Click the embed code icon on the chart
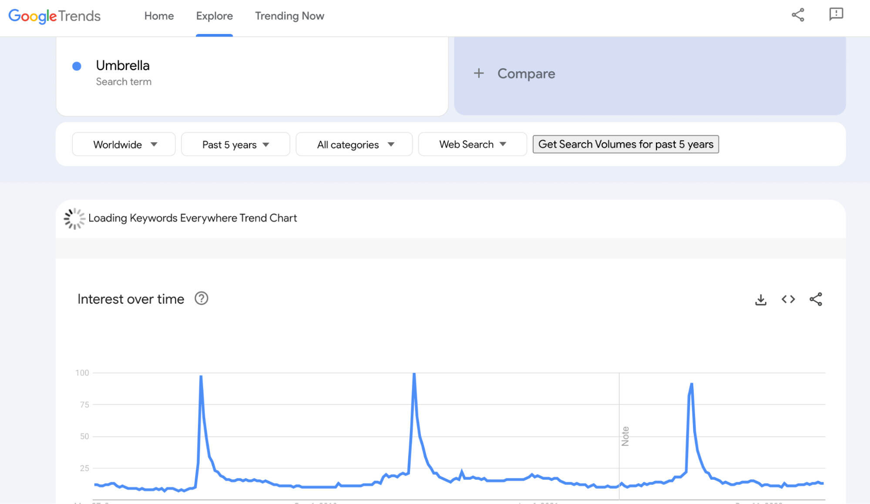This screenshot has width=870, height=504. pyautogui.click(x=788, y=299)
